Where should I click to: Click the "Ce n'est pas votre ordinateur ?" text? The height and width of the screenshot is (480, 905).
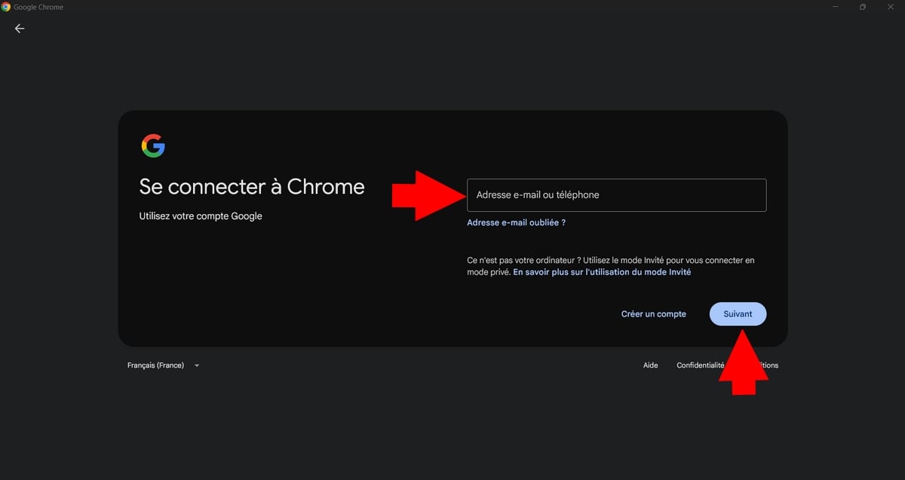(x=523, y=260)
